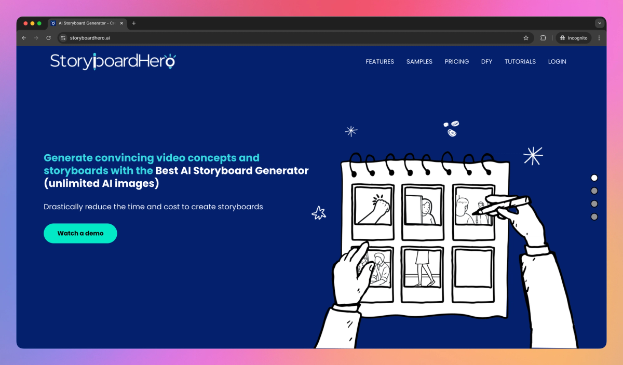Screen dimensions: 623x365
Task: Open a new tab with plus button
Action: click(x=134, y=23)
